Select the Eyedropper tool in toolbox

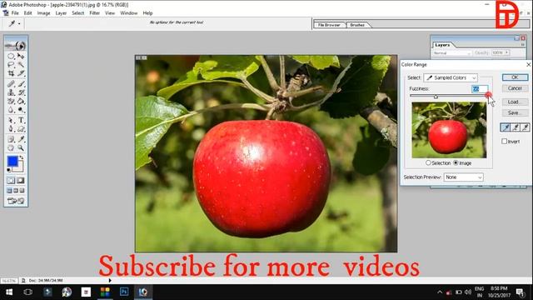(21, 139)
